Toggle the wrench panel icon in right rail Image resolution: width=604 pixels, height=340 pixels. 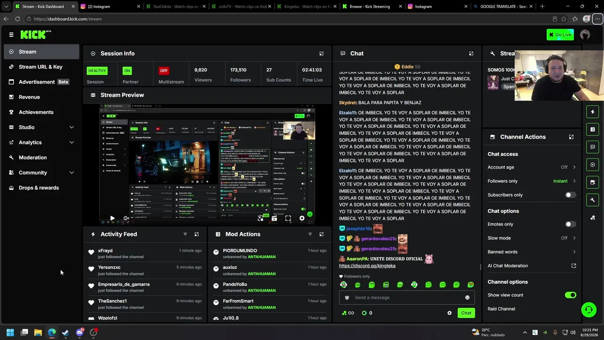pos(593,200)
